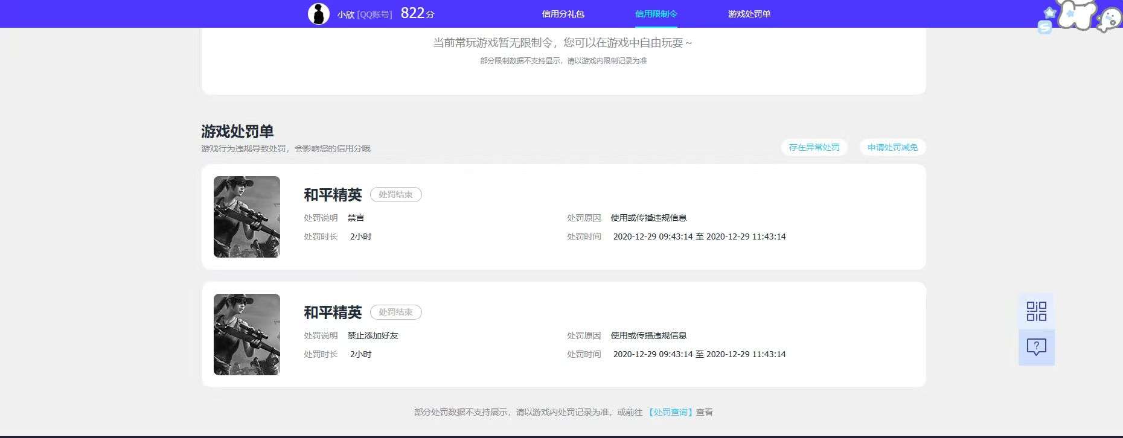This screenshot has width=1123, height=438.
Task: Click penalty time range on the 禁止添加好友 card
Action: (699, 354)
